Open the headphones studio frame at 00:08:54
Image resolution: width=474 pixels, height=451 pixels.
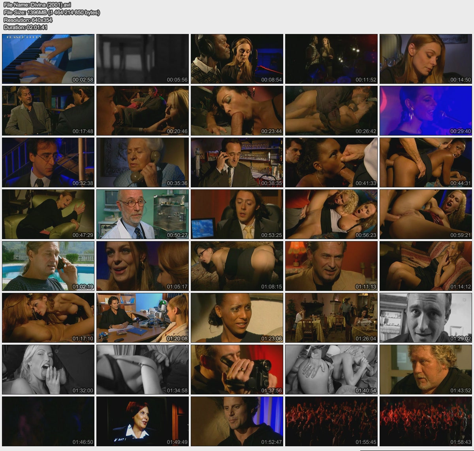coord(237,59)
